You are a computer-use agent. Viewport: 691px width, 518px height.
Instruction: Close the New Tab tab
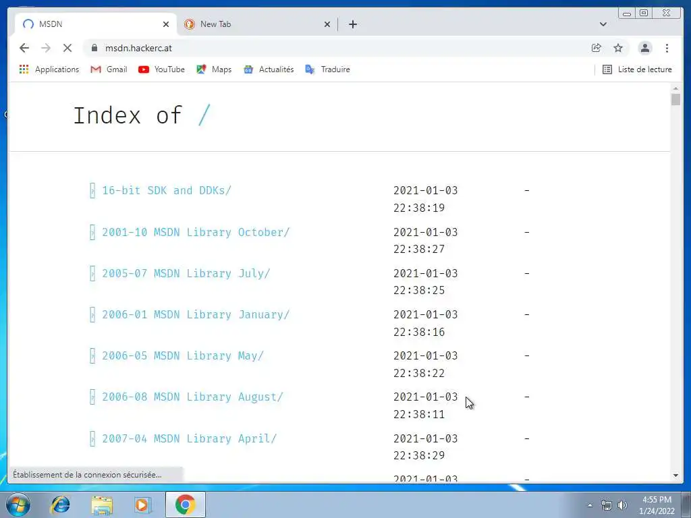[x=327, y=24]
